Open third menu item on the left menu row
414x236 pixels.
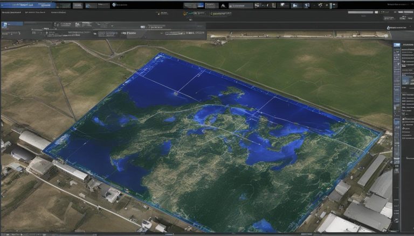[58, 12]
